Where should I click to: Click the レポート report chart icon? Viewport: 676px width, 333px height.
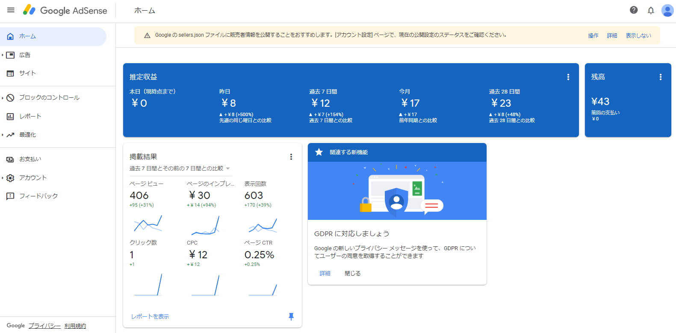coord(10,116)
